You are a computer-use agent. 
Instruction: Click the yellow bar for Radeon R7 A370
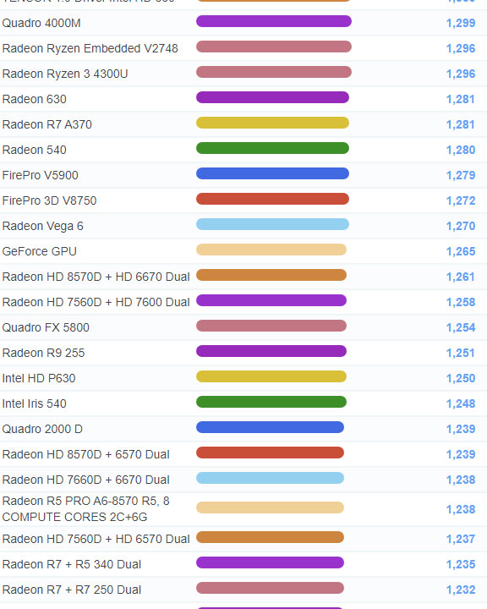(272, 123)
